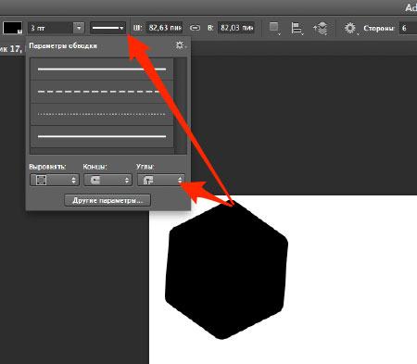Click the Стороны: label text
417x364 pixels.
coord(379,29)
